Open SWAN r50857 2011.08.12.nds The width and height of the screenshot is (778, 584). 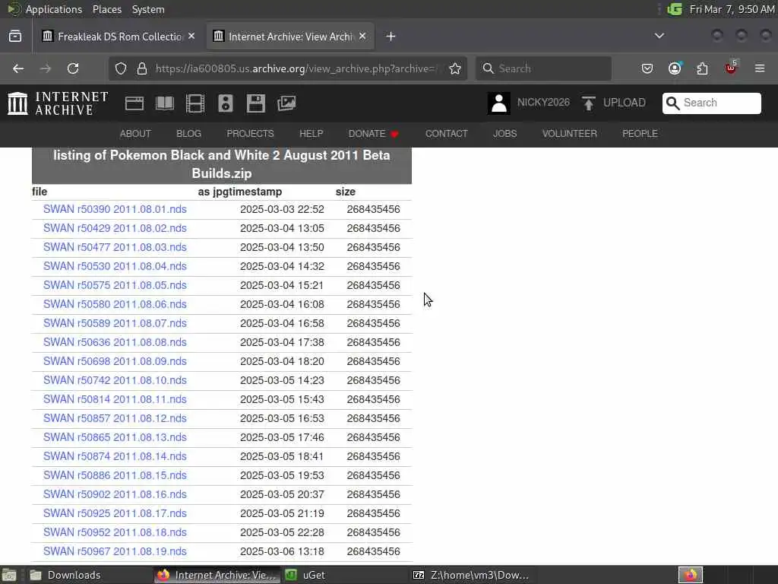(x=115, y=418)
